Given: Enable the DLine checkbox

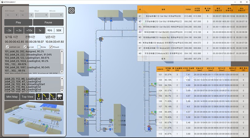Looking at the screenshot, I should coord(38,47).
